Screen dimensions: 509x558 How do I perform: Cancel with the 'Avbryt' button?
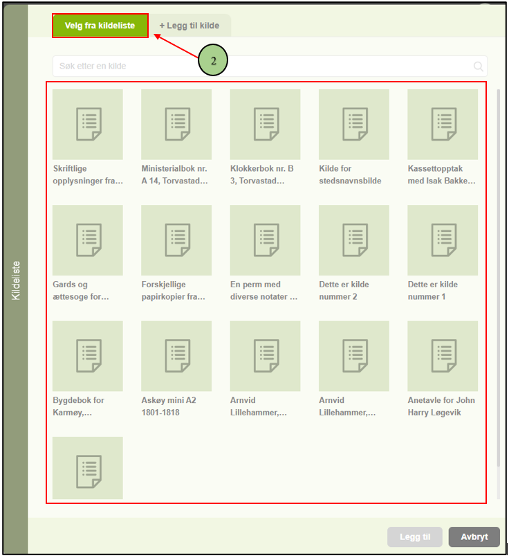[474, 537]
